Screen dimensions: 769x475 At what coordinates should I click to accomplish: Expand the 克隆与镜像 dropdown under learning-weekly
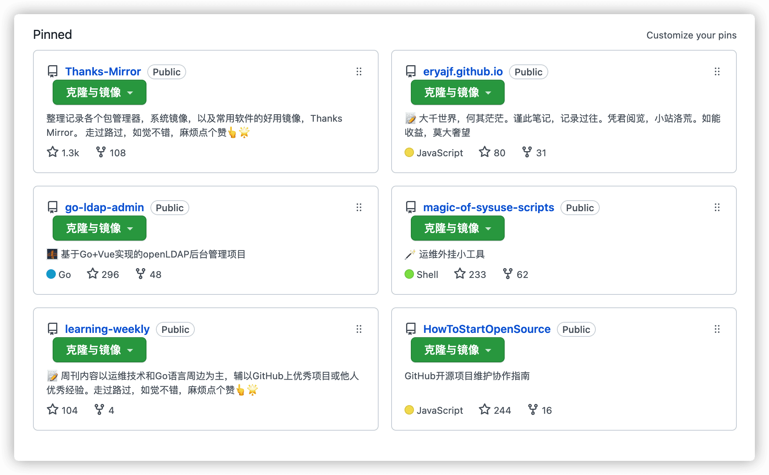99,350
